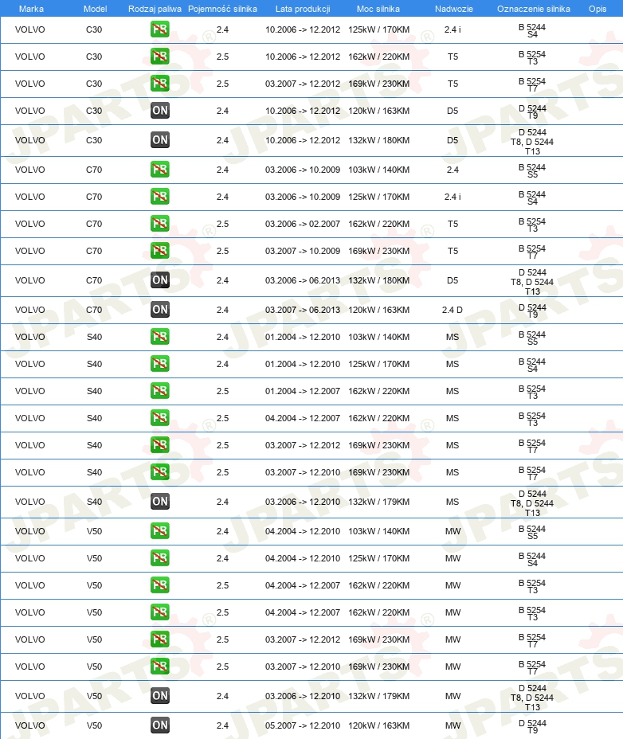Click diesel ON icon in V50 120kW / 163KM row
Image resolution: width=623 pixels, height=739 pixels.
click(160, 725)
